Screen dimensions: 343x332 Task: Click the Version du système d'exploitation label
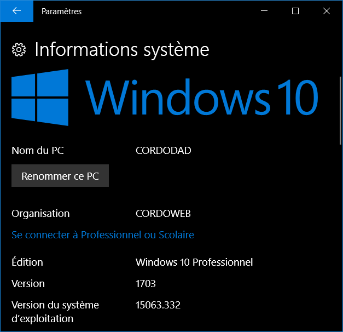(55, 312)
